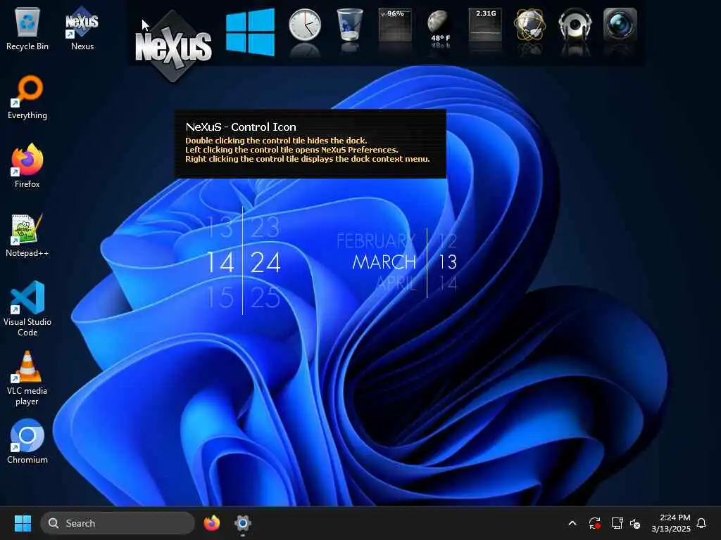Image resolution: width=721 pixels, height=540 pixels.
Task: Click the Windows logo dock icon
Action: point(251,32)
